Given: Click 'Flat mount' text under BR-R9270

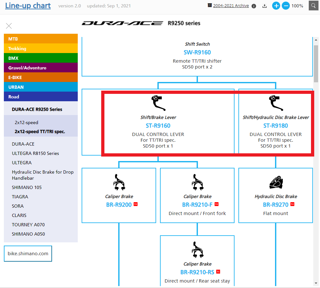Looking at the screenshot, I should (276, 213).
